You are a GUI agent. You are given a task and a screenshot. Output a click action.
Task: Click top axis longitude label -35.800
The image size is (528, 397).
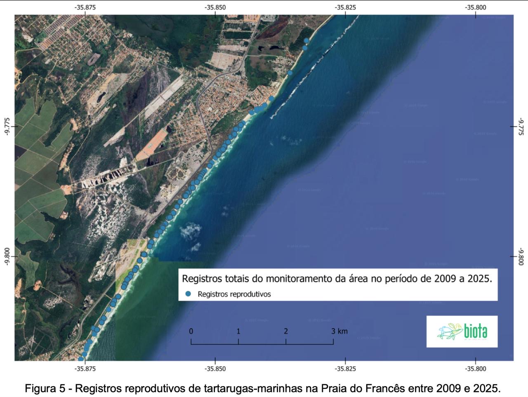[476, 7]
